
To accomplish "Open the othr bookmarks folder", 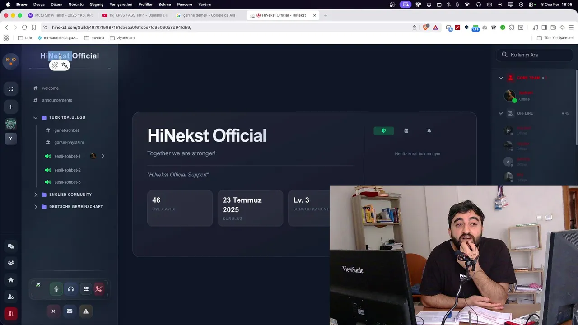I will (x=25, y=38).
